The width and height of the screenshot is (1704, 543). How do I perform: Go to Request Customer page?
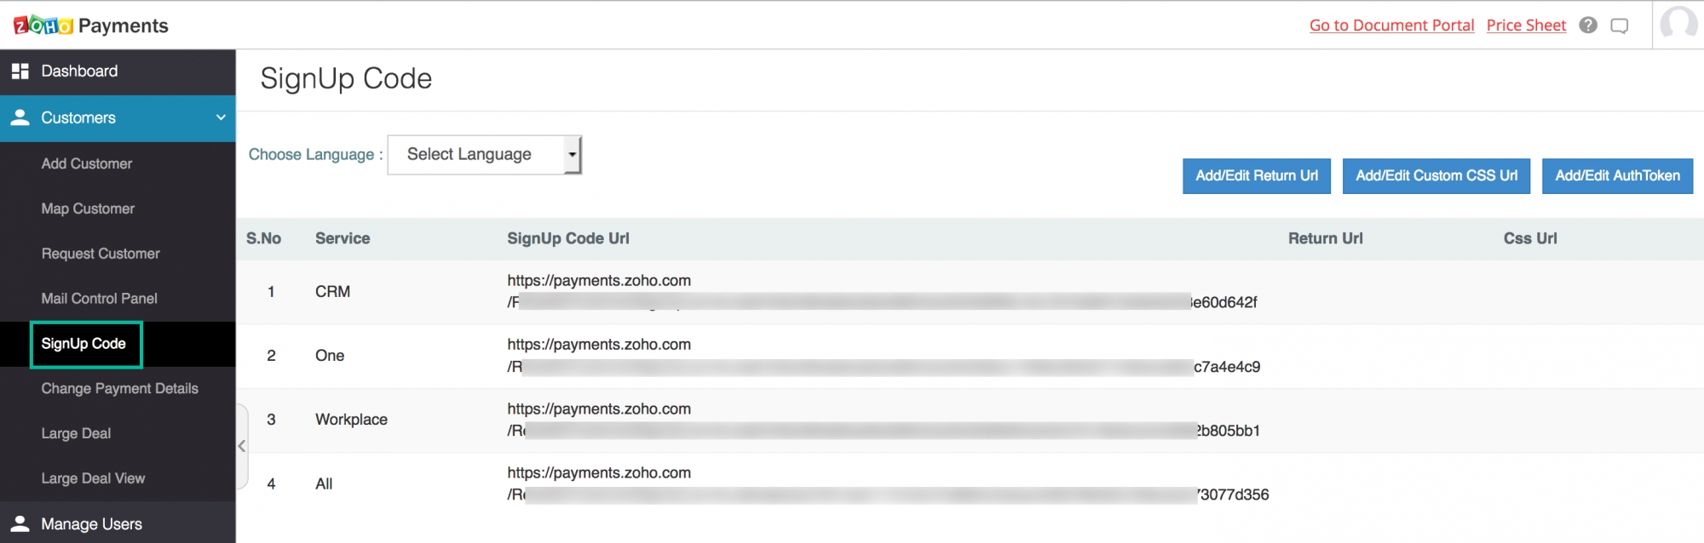[101, 254]
